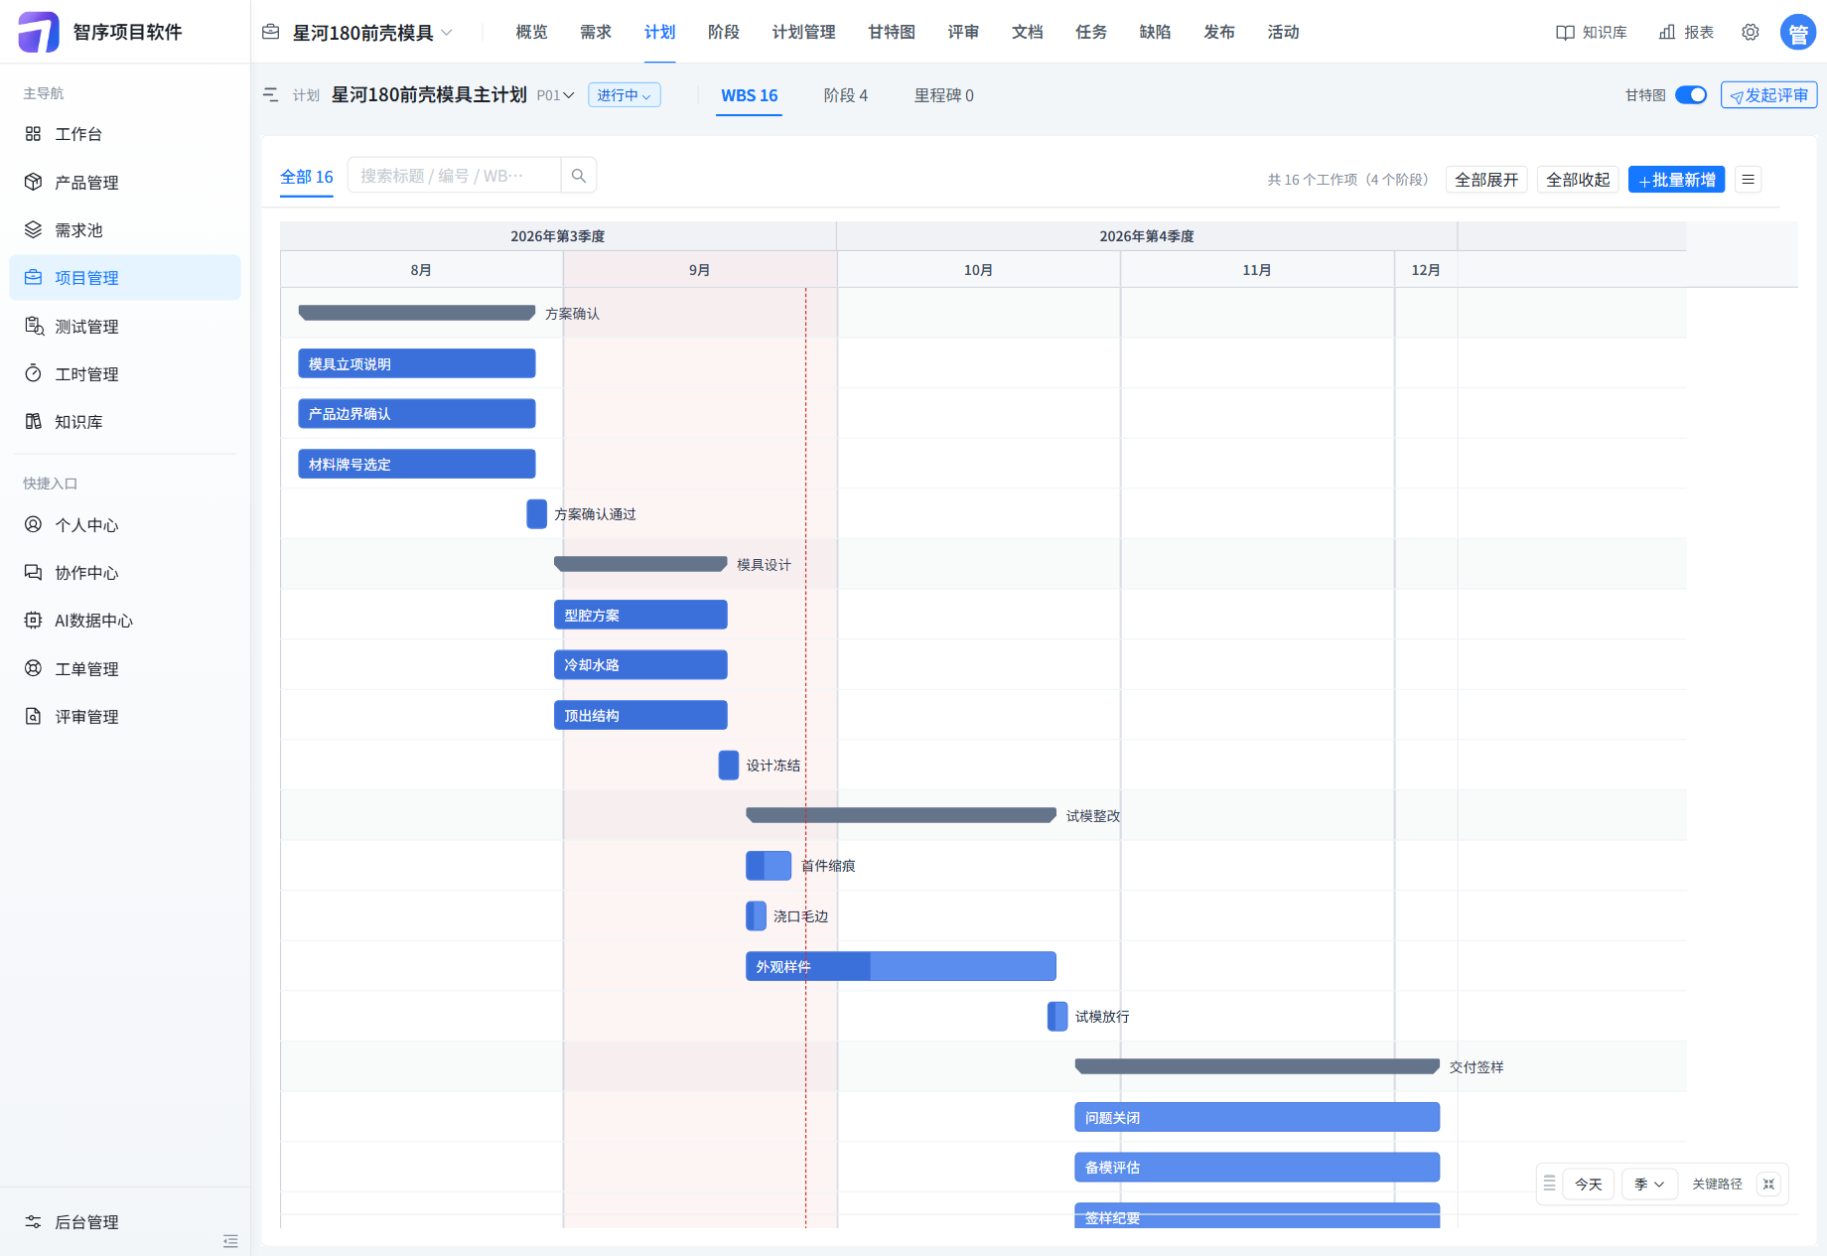Open 产品管理 cube icon

[x=33, y=182]
